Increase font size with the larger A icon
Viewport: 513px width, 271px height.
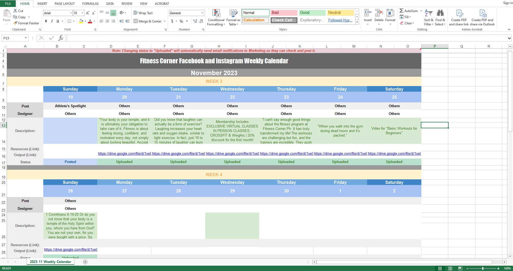click(88, 13)
